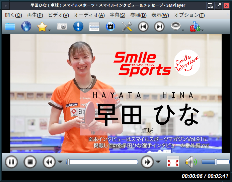Take a screenshot with the camera icon
232x182 pixels.
pyautogui.click(x=62, y=27)
